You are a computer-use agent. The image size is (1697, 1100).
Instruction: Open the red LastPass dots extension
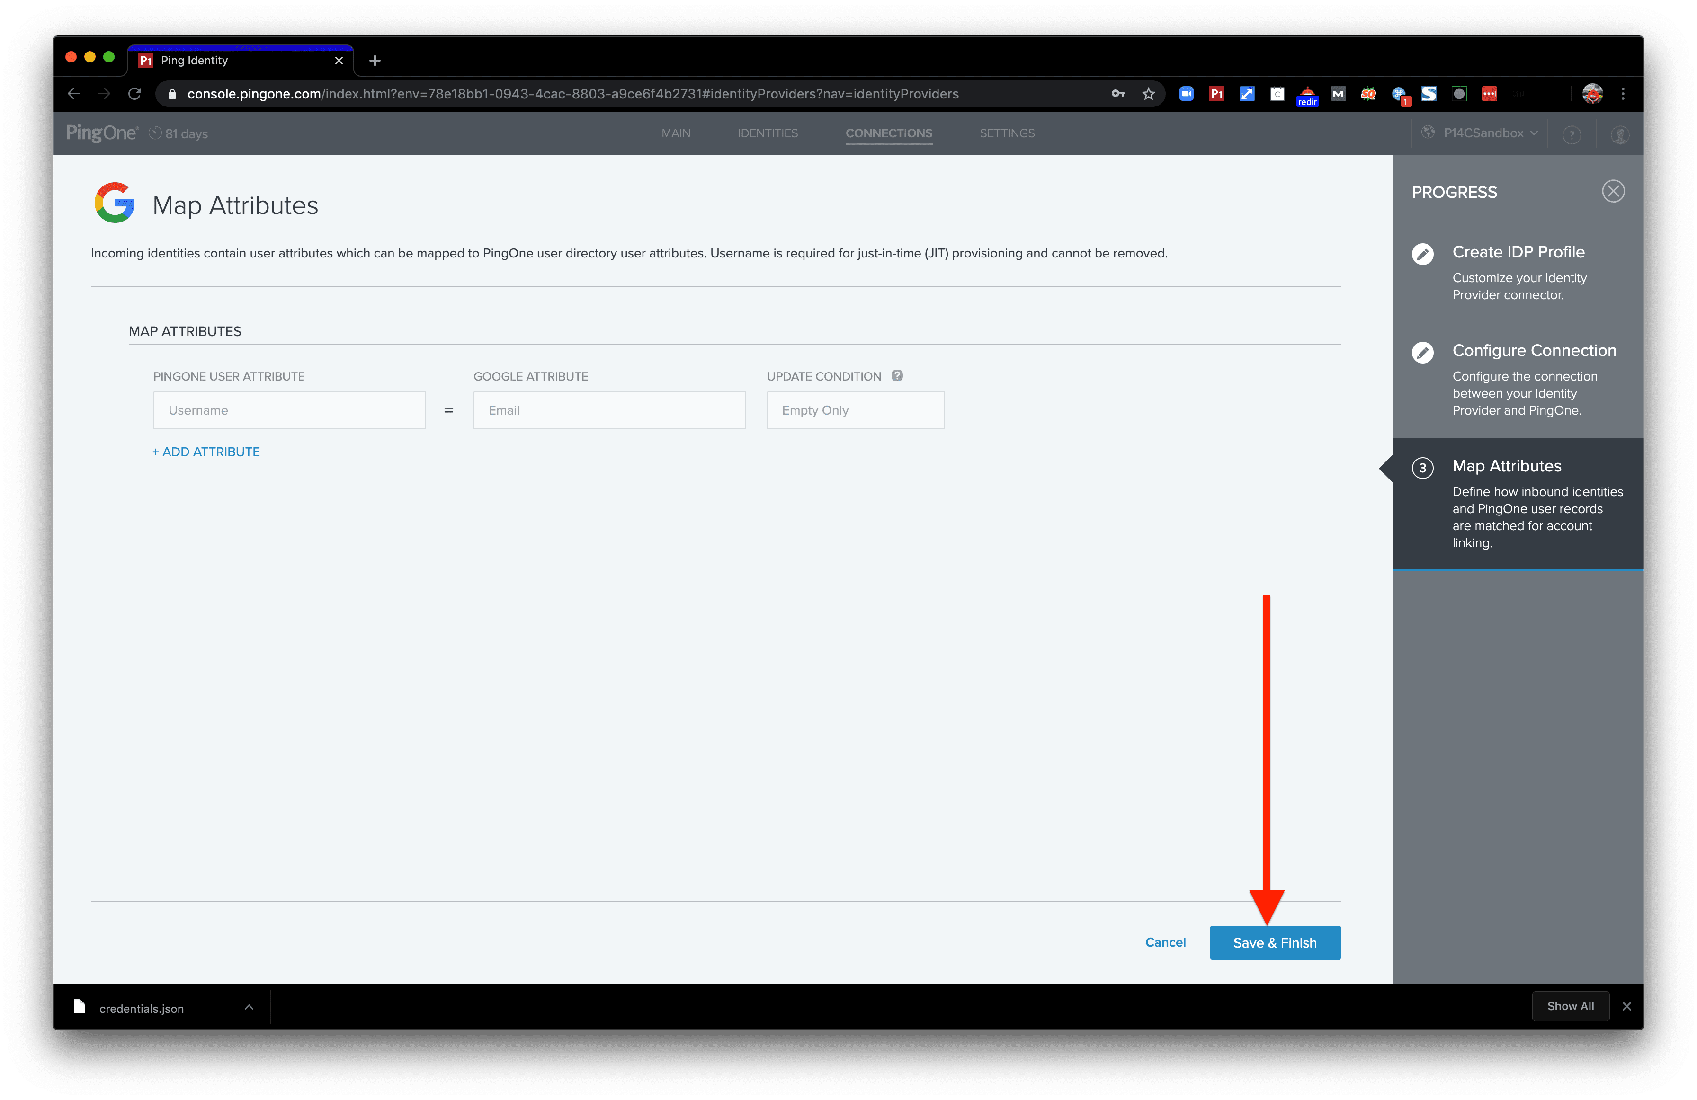pyautogui.click(x=1489, y=94)
